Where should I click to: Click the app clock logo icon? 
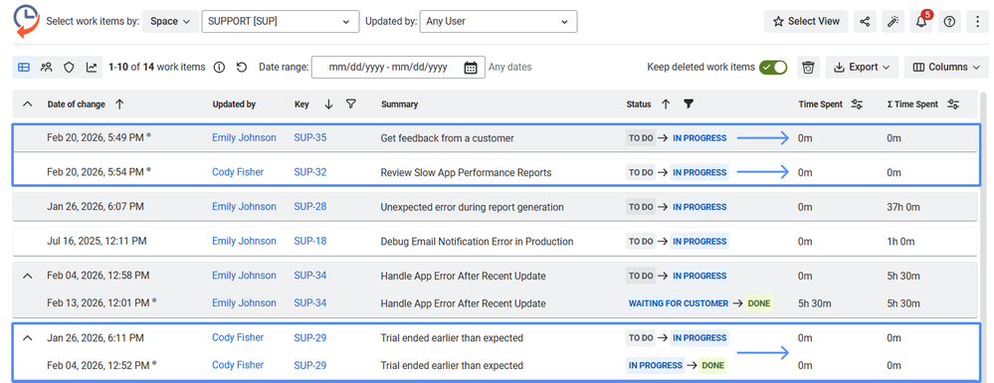(x=26, y=21)
